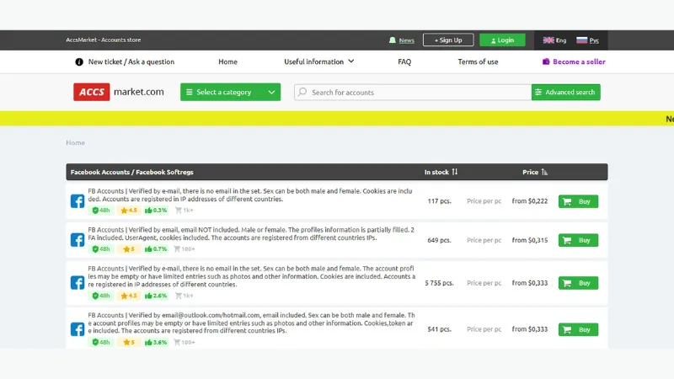Screen dimensions: 674x379
Task: Click the English flag language icon
Action: coord(548,40)
